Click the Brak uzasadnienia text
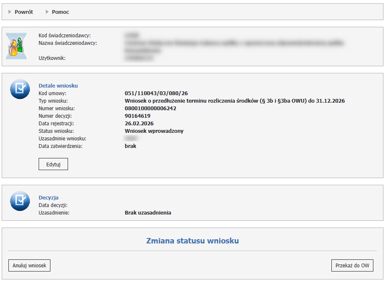 click(x=148, y=213)
